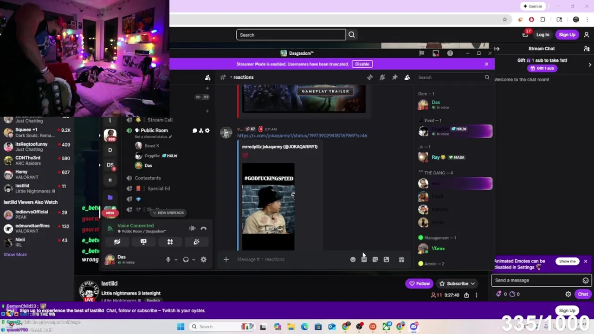Mute microphone in Discord user panel
The image size is (594, 334).
click(168, 260)
